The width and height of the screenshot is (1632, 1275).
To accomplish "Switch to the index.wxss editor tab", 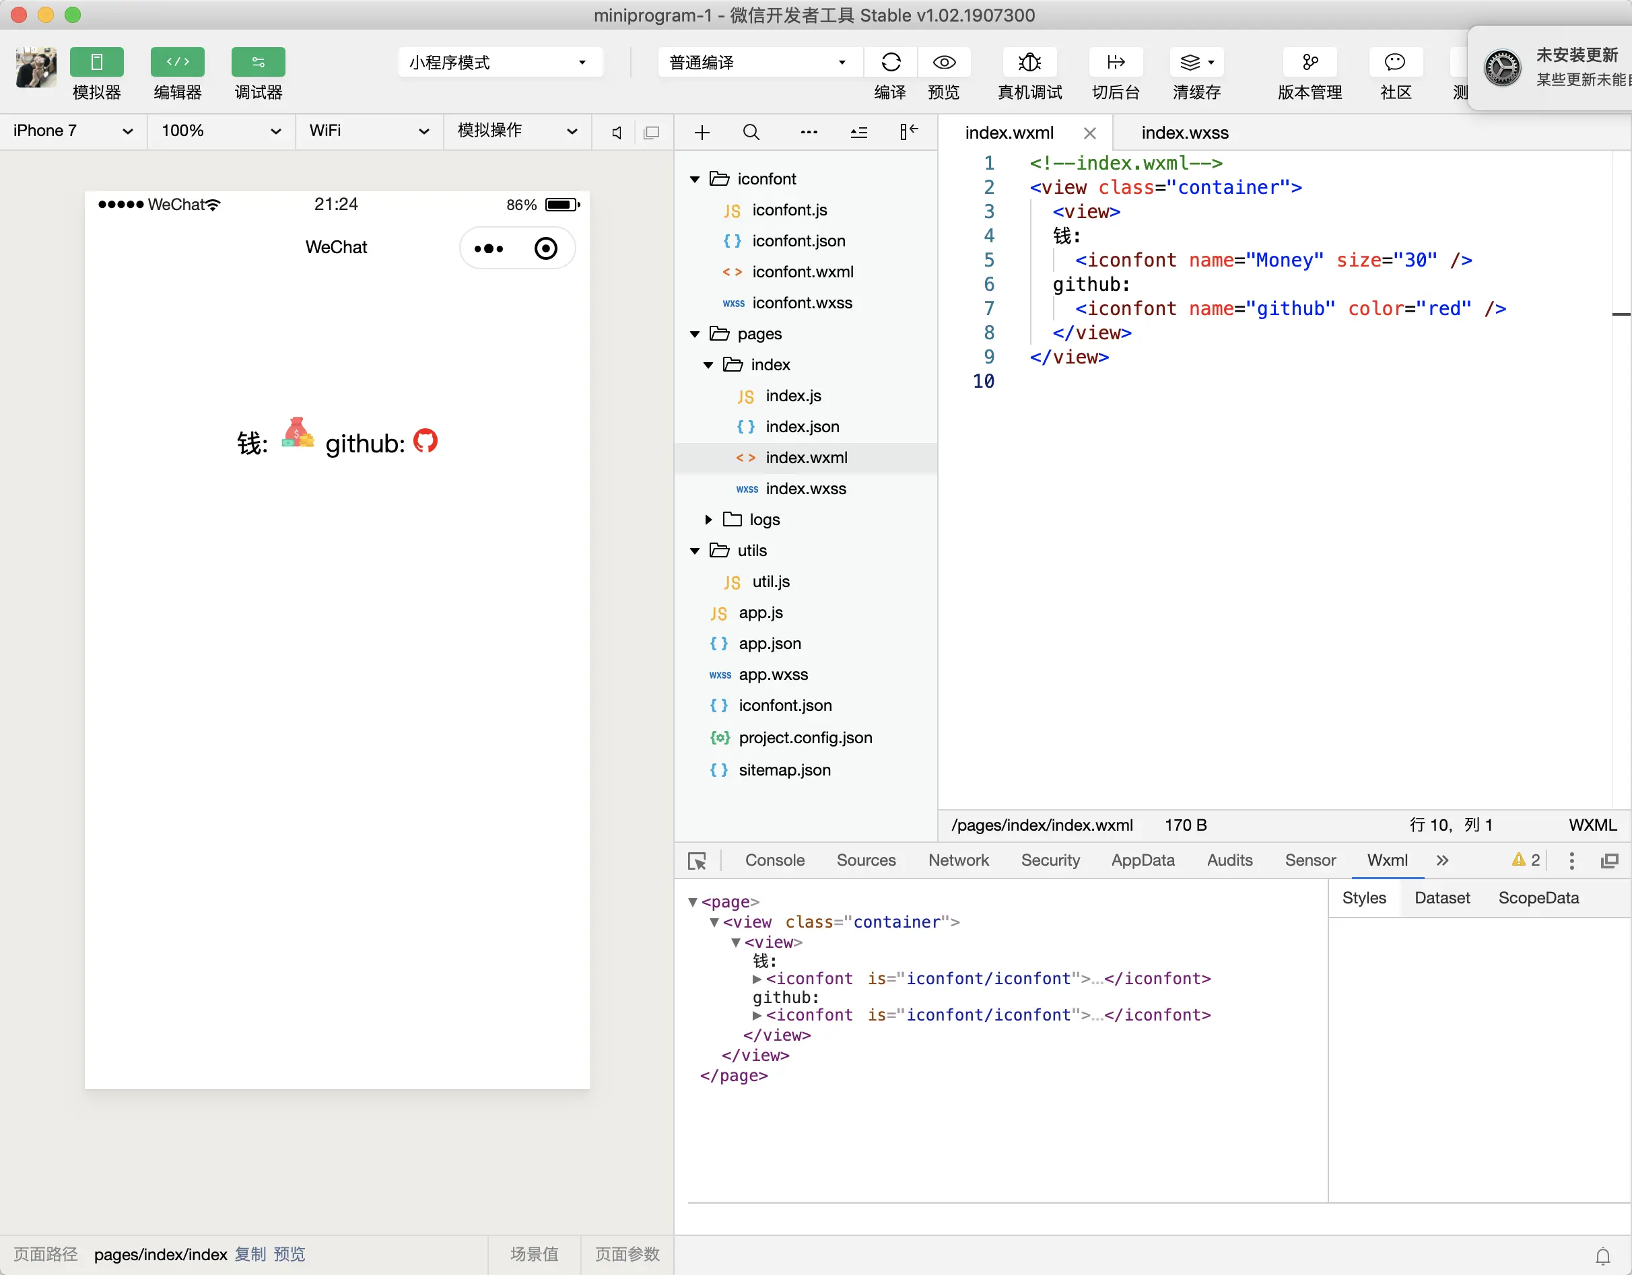I will click(x=1184, y=133).
